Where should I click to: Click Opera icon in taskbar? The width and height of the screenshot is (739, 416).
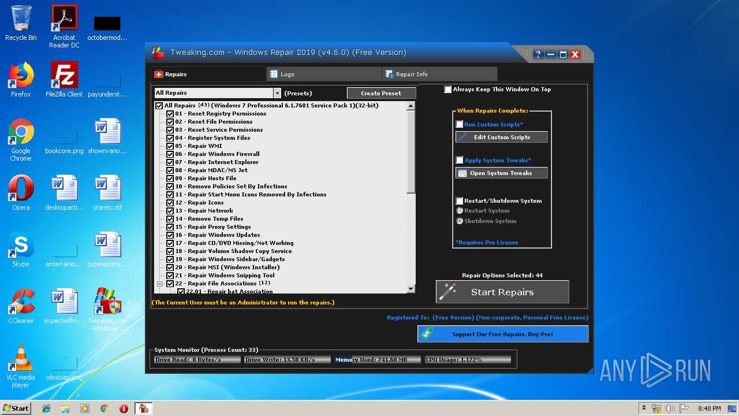click(124, 408)
